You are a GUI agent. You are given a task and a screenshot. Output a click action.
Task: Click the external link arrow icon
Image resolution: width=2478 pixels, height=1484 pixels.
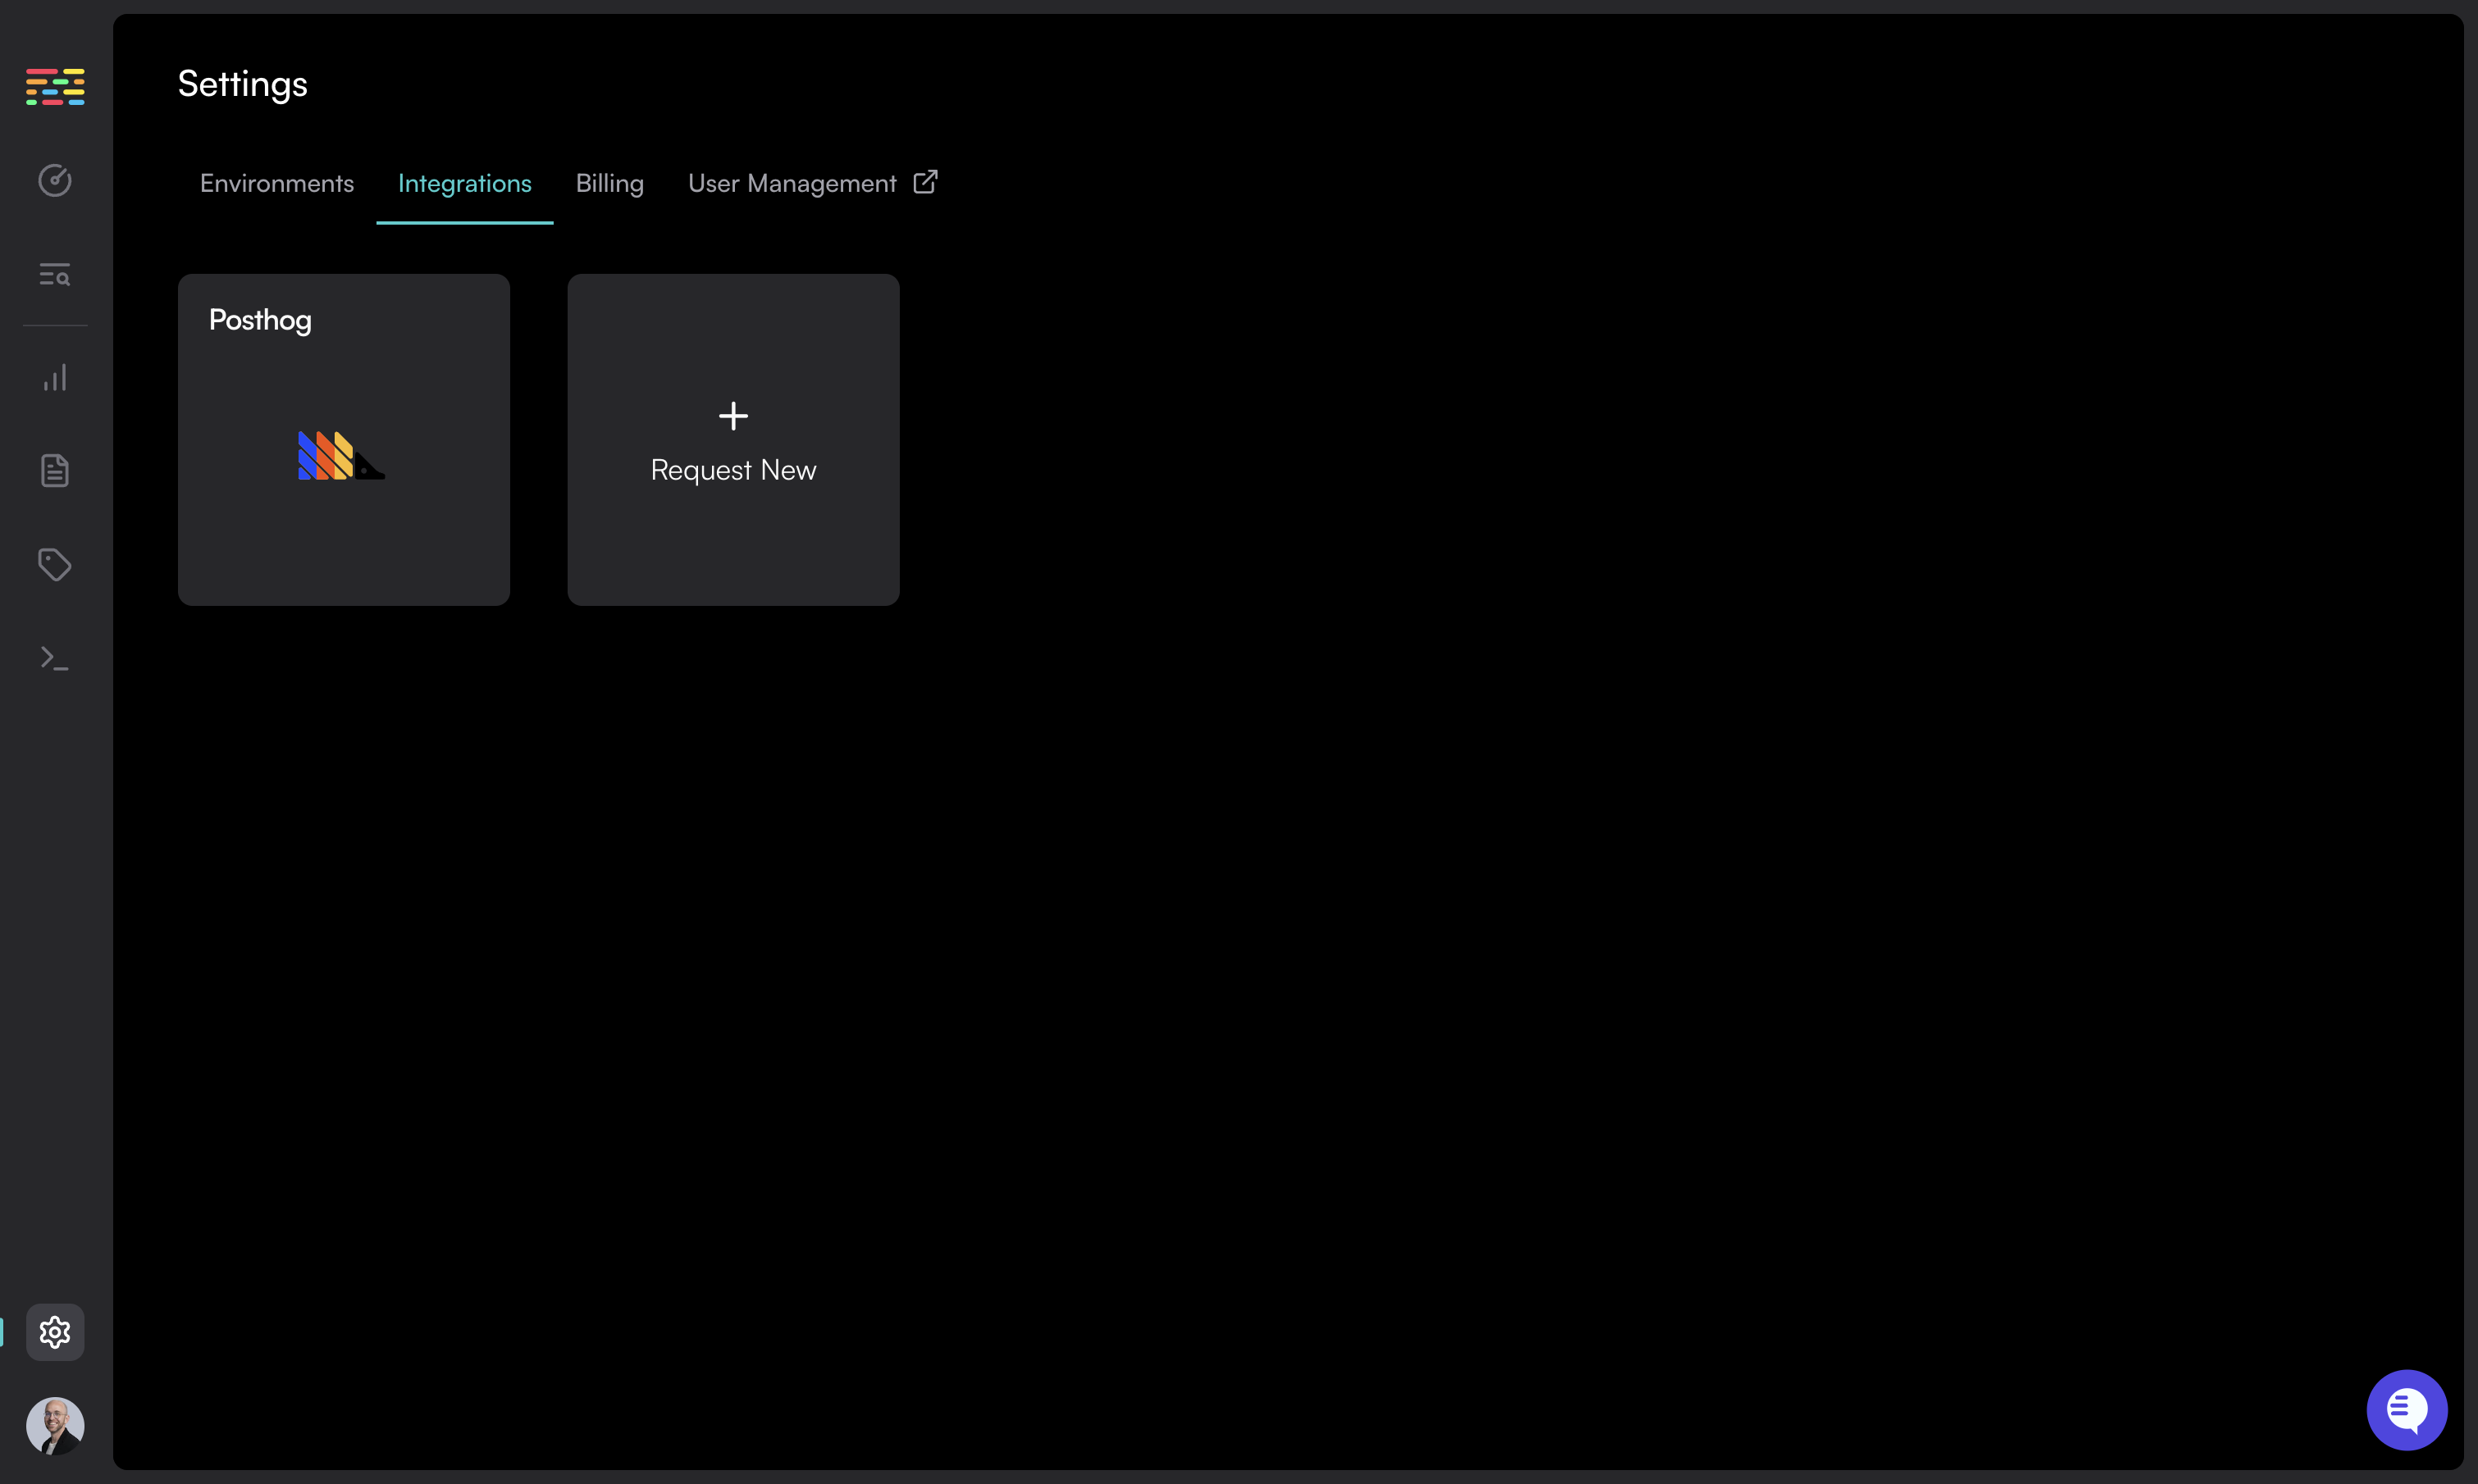coord(925,182)
